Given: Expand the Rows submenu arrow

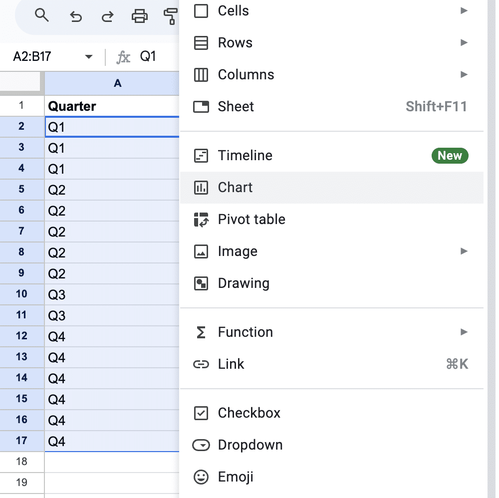Looking at the screenshot, I should point(464,43).
